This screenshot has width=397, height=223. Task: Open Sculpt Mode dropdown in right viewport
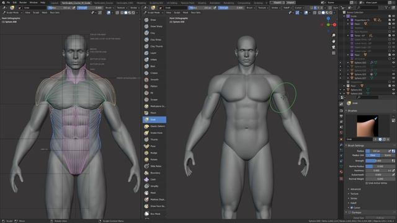(154, 12)
